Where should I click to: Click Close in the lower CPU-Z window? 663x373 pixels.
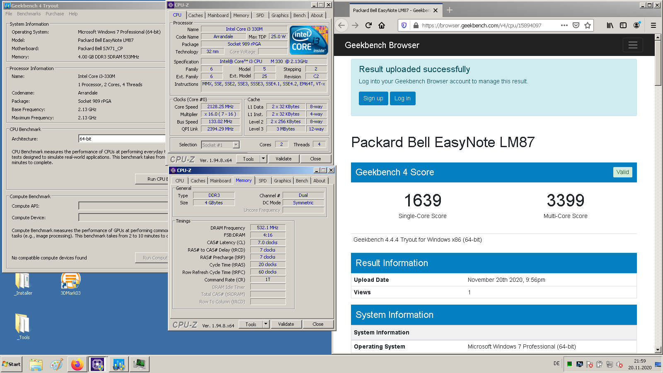coord(318,324)
